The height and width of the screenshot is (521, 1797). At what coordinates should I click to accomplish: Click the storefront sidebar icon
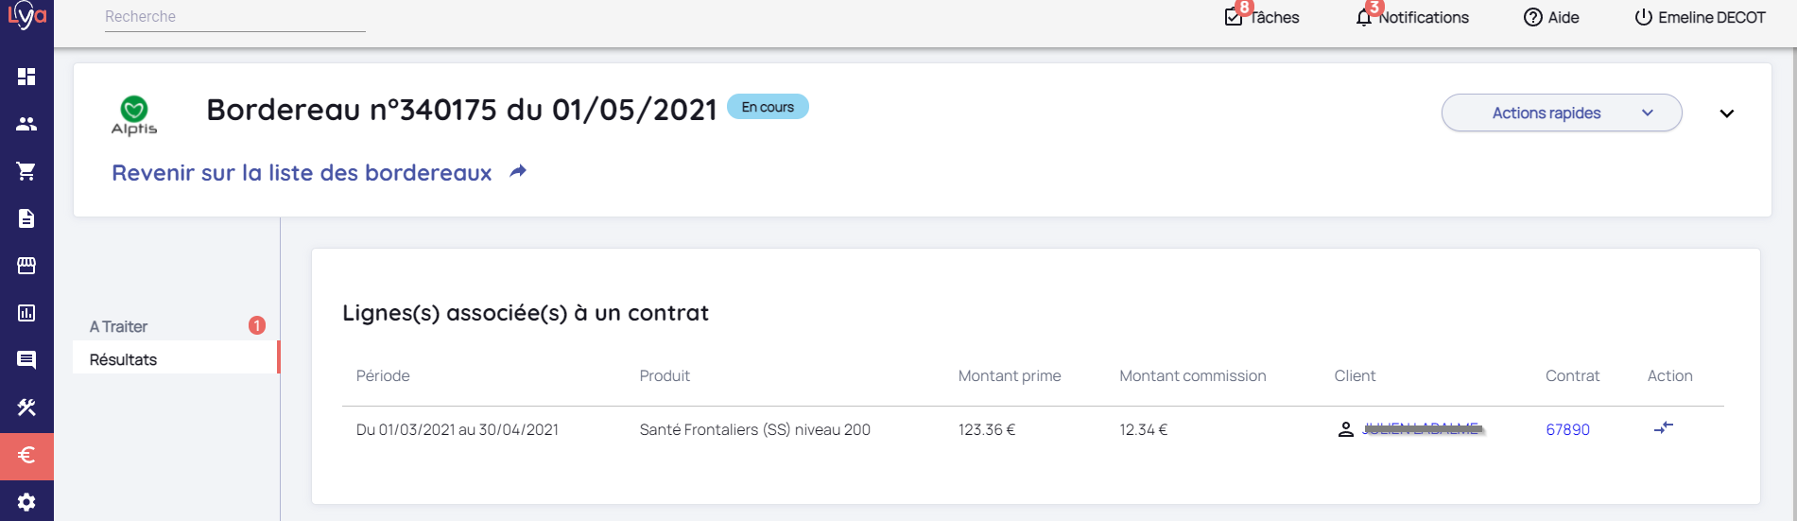(26, 266)
